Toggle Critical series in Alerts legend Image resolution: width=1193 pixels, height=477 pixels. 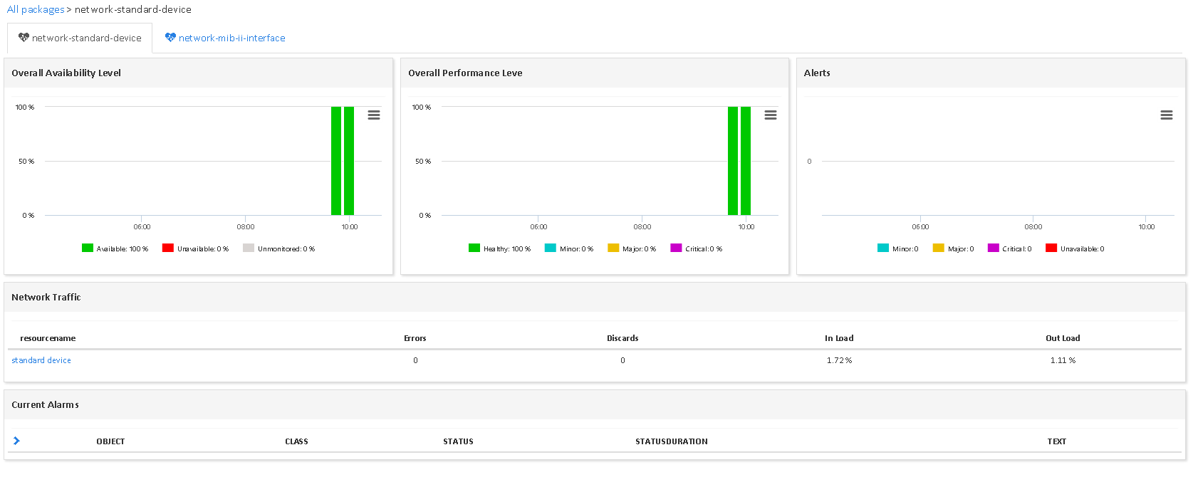1010,248
